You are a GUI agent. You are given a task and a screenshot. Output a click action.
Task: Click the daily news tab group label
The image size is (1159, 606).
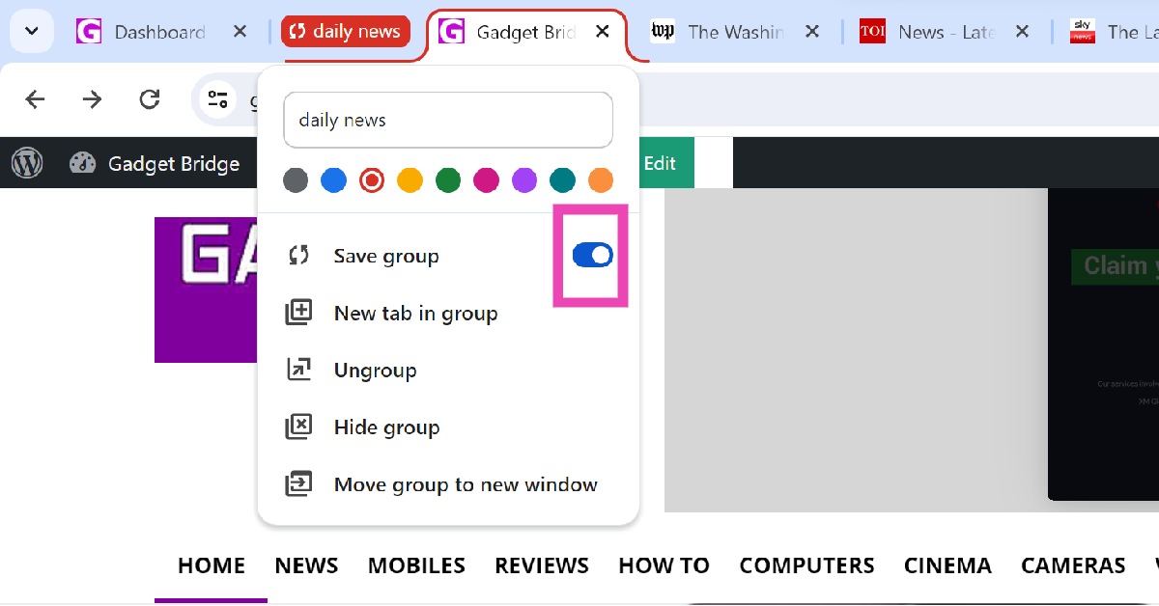coord(346,32)
